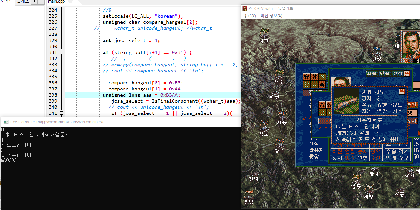Click line number 338 in the editor

pyautogui.click(x=53, y=95)
